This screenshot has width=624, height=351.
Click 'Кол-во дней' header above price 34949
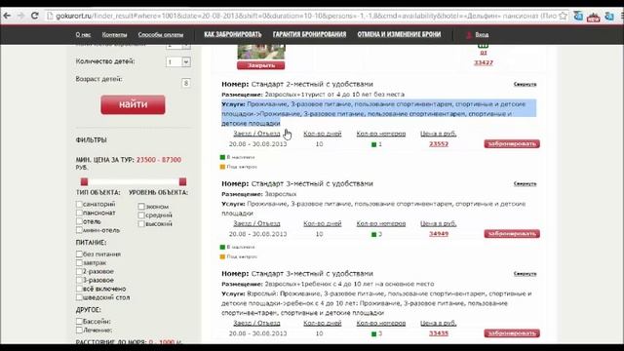[323, 223]
